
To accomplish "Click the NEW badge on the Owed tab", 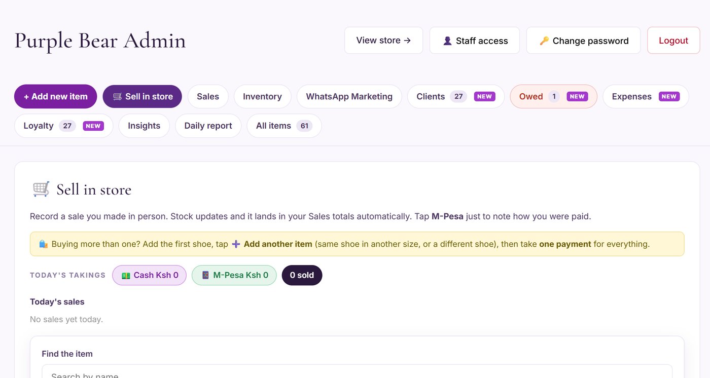I will 577,97.
